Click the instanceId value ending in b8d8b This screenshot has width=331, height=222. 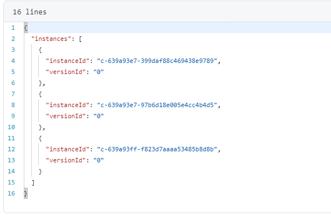[157, 149]
